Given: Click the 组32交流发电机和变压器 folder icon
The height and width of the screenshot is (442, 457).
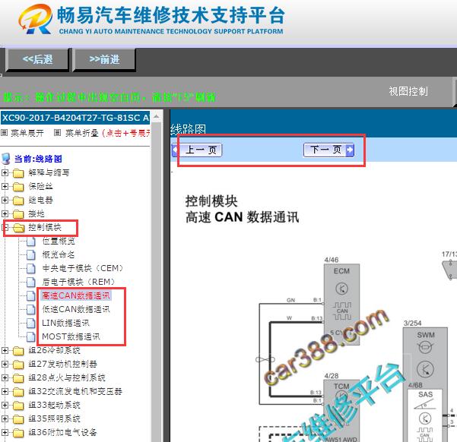Looking at the screenshot, I should click(18, 392).
